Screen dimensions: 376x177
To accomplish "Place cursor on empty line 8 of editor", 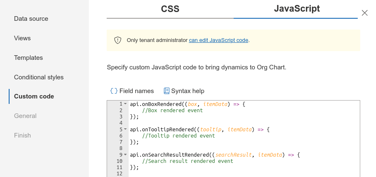I will (x=244, y=148).
